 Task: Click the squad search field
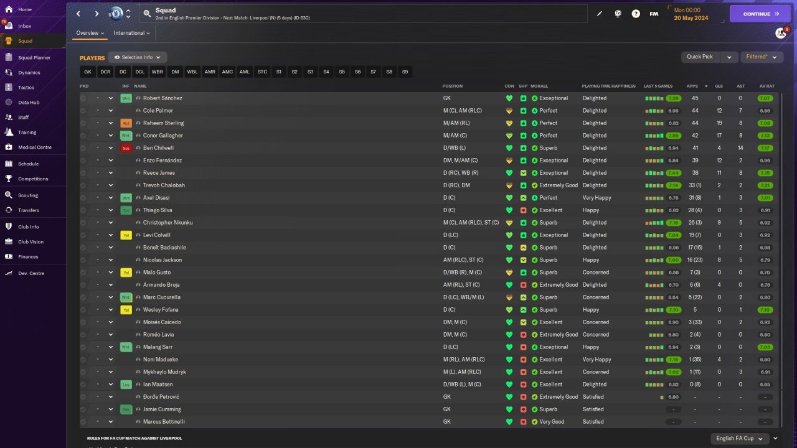[x=362, y=14]
